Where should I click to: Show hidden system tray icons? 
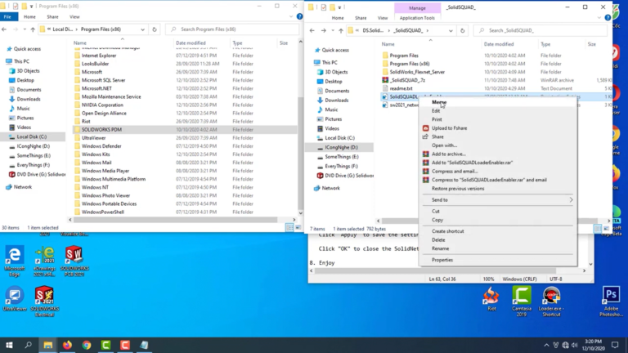point(546,345)
